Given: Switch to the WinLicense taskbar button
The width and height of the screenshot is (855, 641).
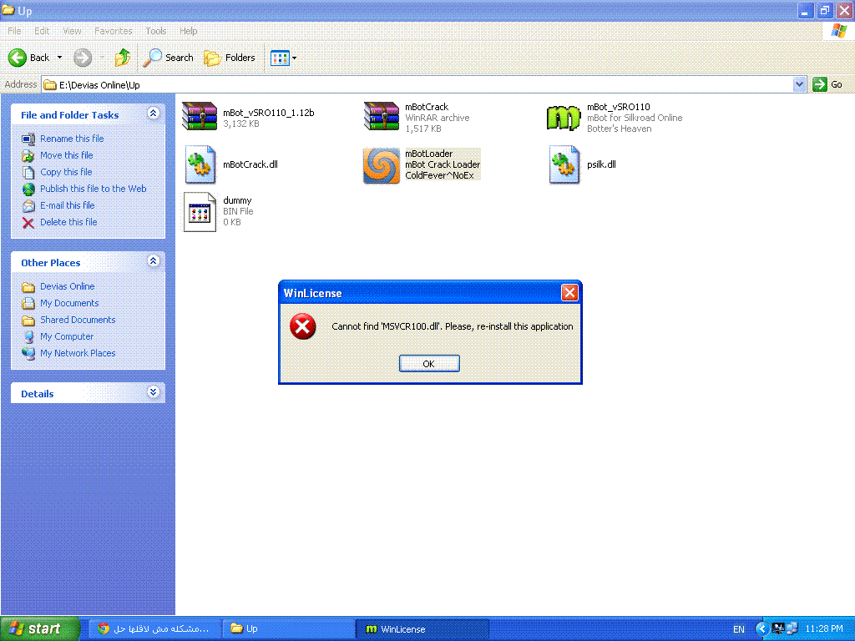Looking at the screenshot, I should pos(423,629).
